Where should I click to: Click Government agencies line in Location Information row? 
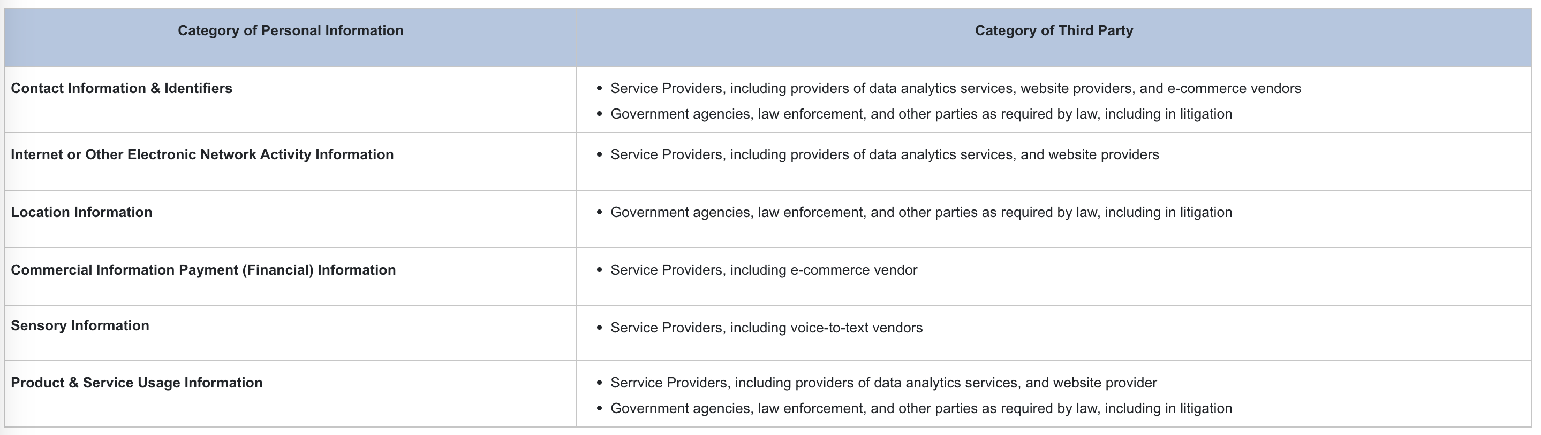[920, 213]
